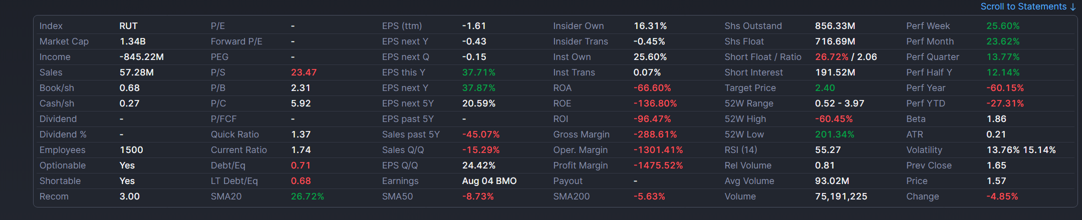This screenshot has height=220, width=1082.
Task: Click the SMA20 value 26.72%
Action: (x=308, y=196)
